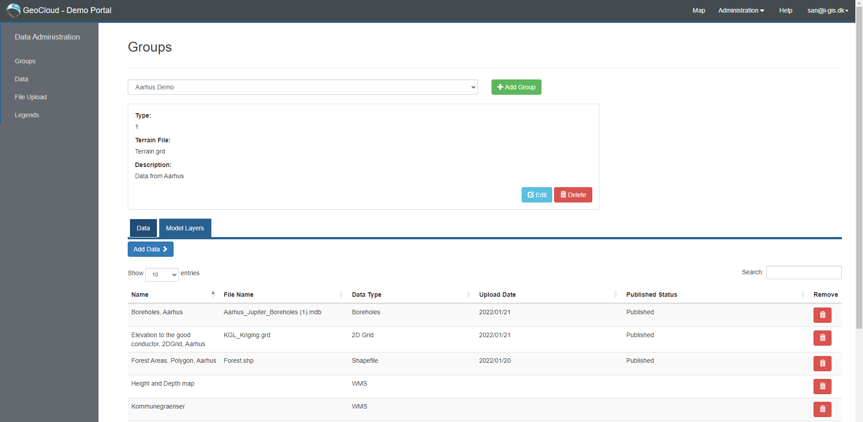Viewport: 863px width, 422px height.
Task: Click trash icon for Forest Areas row
Action: click(x=822, y=364)
